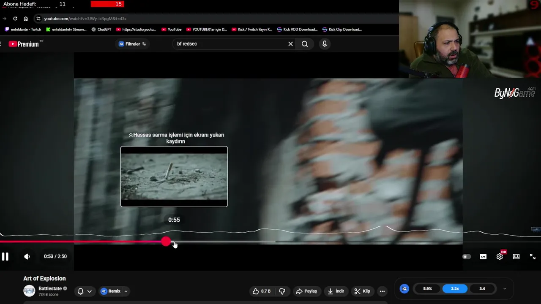Viewport: 541px width, 304px height.
Task: Open the enteldantetv Stream bookmark
Action: click(x=66, y=30)
